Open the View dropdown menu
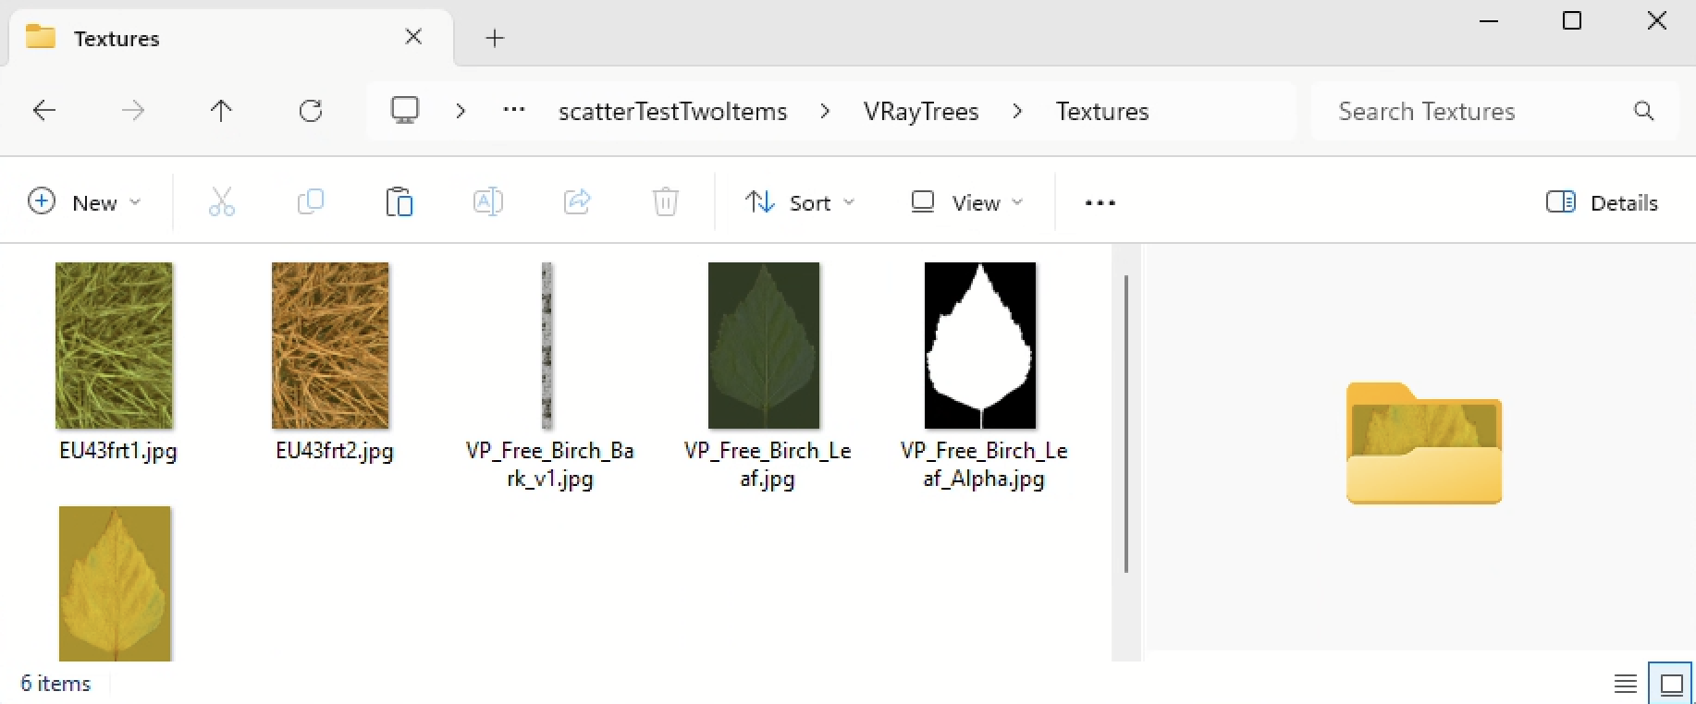The width and height of the screenshot is (1696, 704). pos(966,202)
